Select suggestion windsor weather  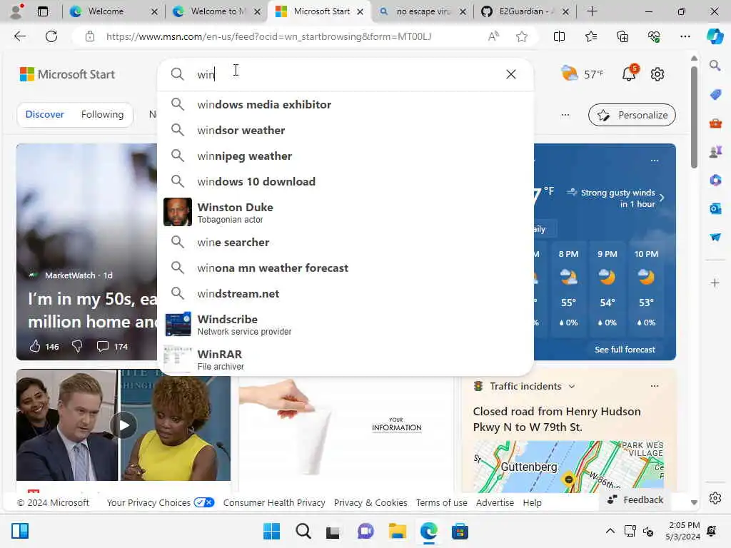point(345,130)
